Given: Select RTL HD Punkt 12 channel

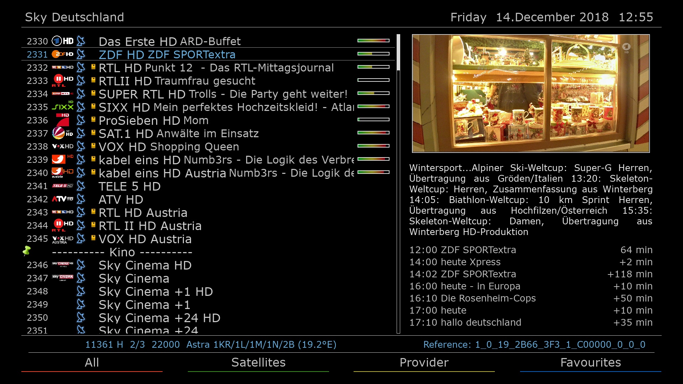Looking at the screenshot, I should click(208, 68).
